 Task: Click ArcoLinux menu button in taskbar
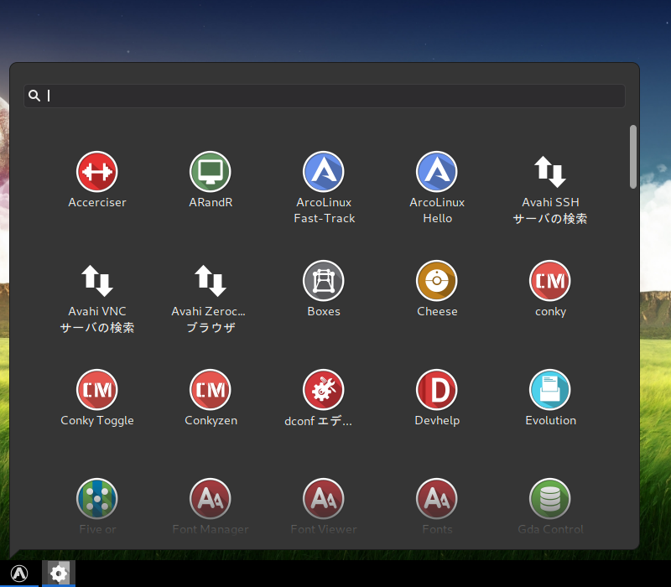tap(19, 574)
